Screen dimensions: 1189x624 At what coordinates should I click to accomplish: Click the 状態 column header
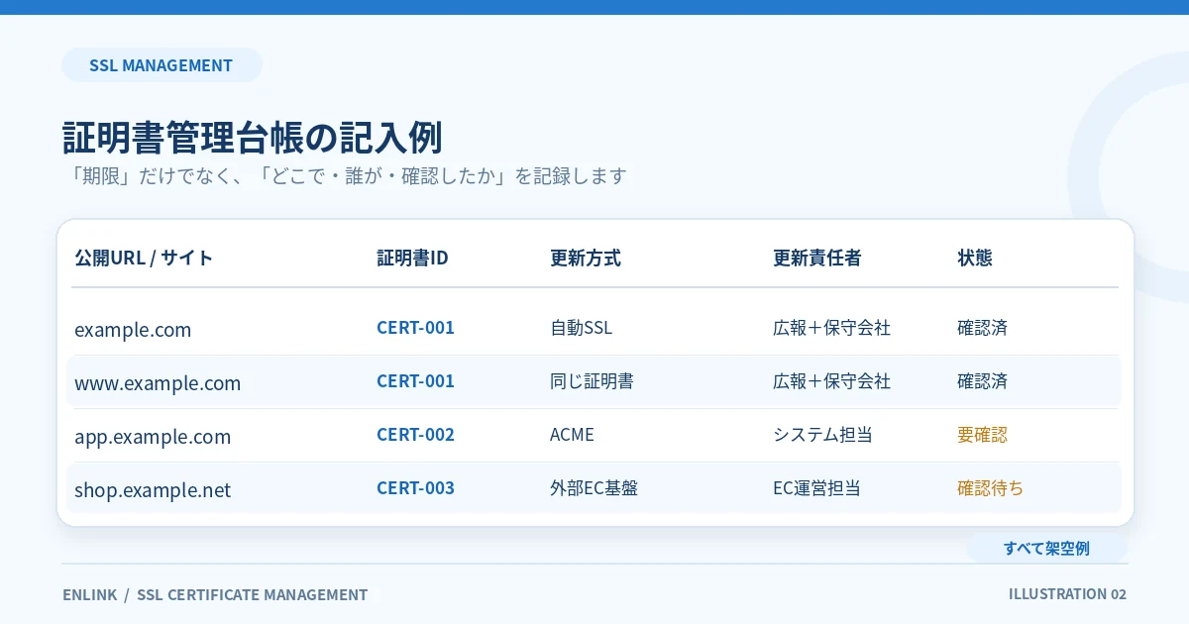point(975,259)
